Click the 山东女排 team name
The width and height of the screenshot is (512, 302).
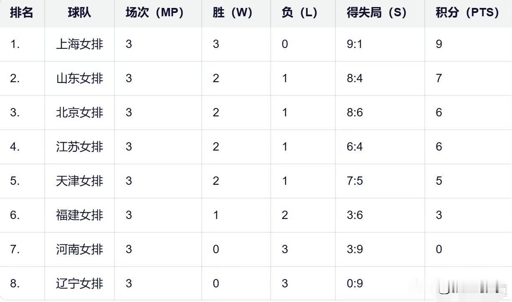pyautogui.click(x=79, y=78)
